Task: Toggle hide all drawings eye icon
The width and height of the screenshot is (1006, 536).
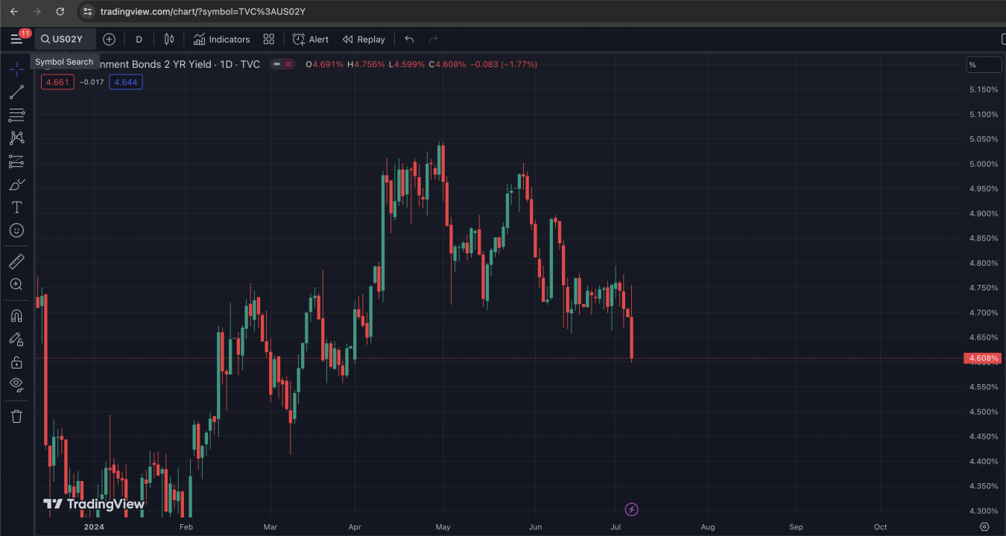Action: 16,385
